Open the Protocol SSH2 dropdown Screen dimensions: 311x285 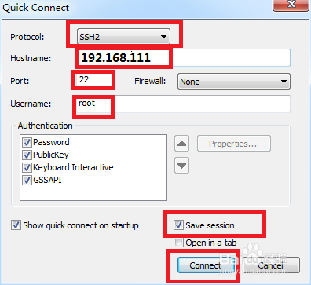tap(123, 37)
